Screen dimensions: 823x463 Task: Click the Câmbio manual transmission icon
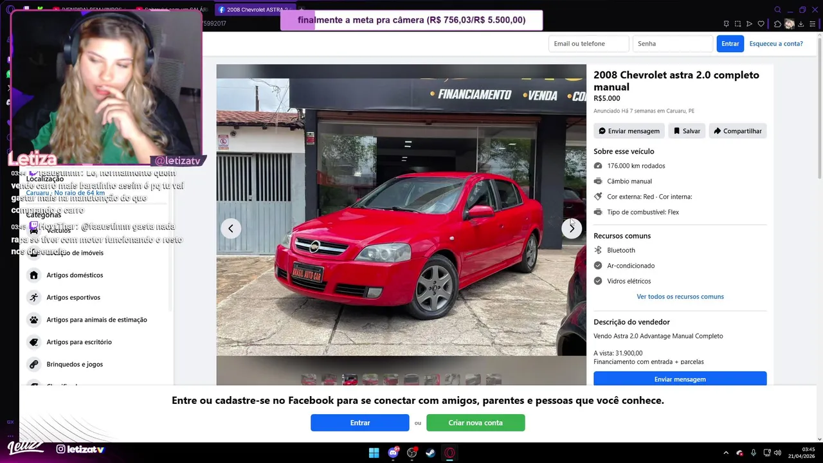tap(598, 181)
